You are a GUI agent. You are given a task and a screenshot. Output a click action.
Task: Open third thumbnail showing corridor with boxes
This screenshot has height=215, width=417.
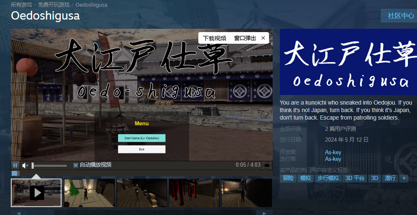(x=142, y=193)
